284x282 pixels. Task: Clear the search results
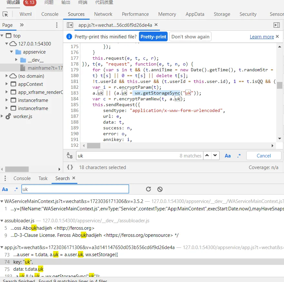(x=160, y=189)
